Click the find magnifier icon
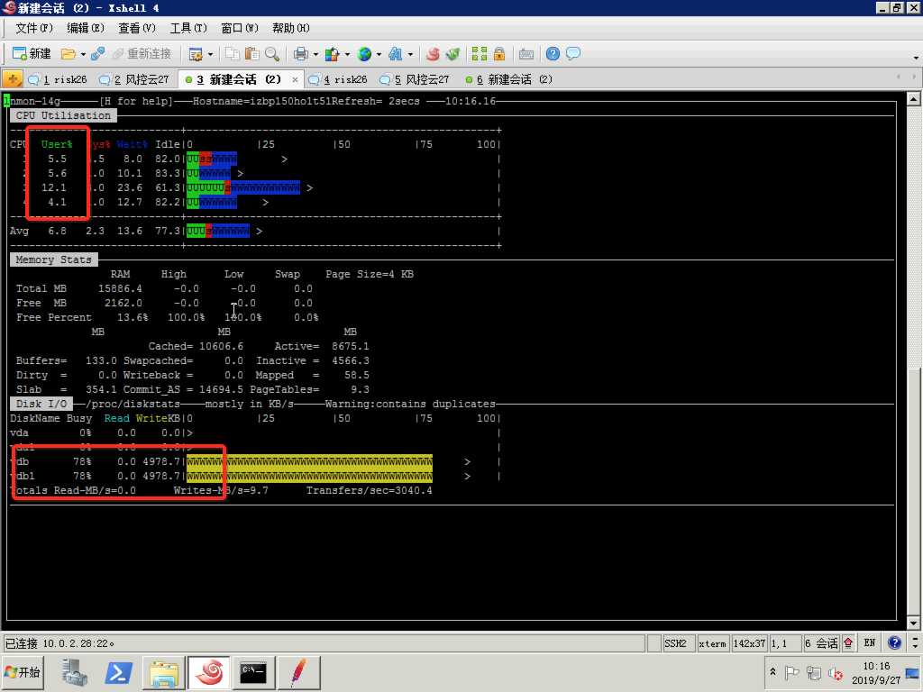This screenshot has height=692, width=923. point(272,54)
